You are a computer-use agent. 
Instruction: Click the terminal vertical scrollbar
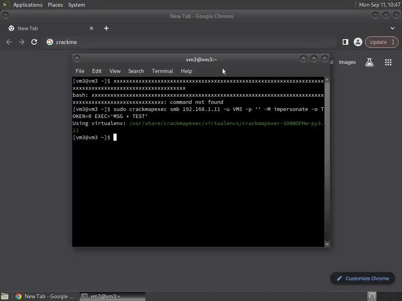pos(327,162)
